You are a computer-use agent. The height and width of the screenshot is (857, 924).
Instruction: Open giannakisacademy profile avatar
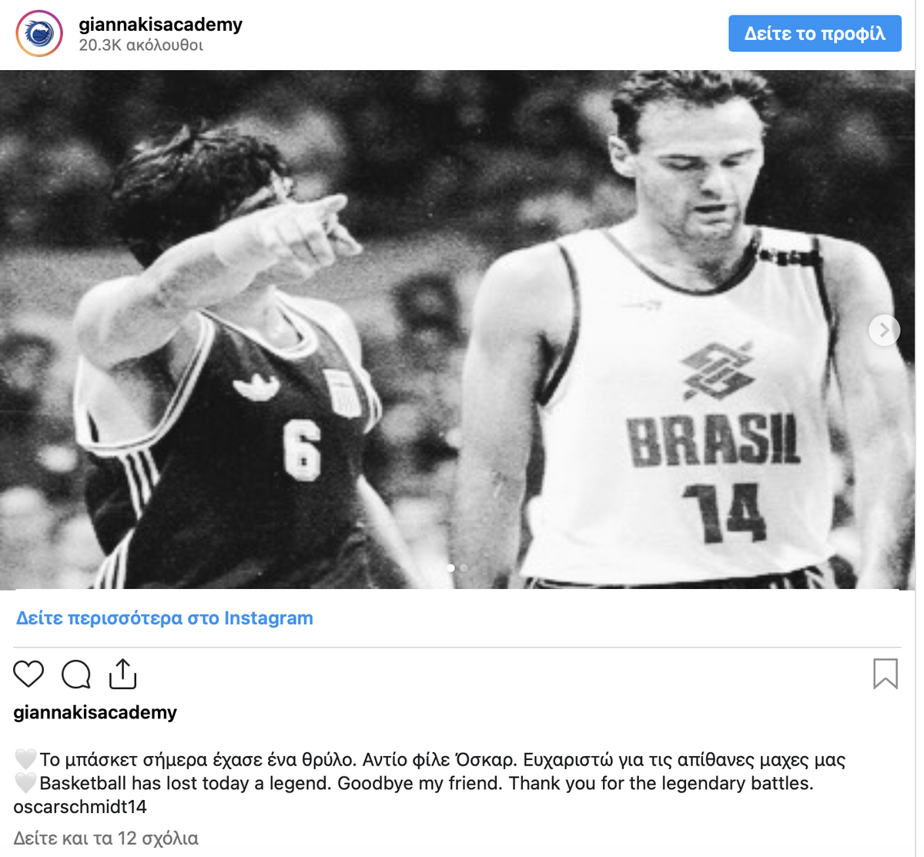pyautogui.click(x=39, y=33)
